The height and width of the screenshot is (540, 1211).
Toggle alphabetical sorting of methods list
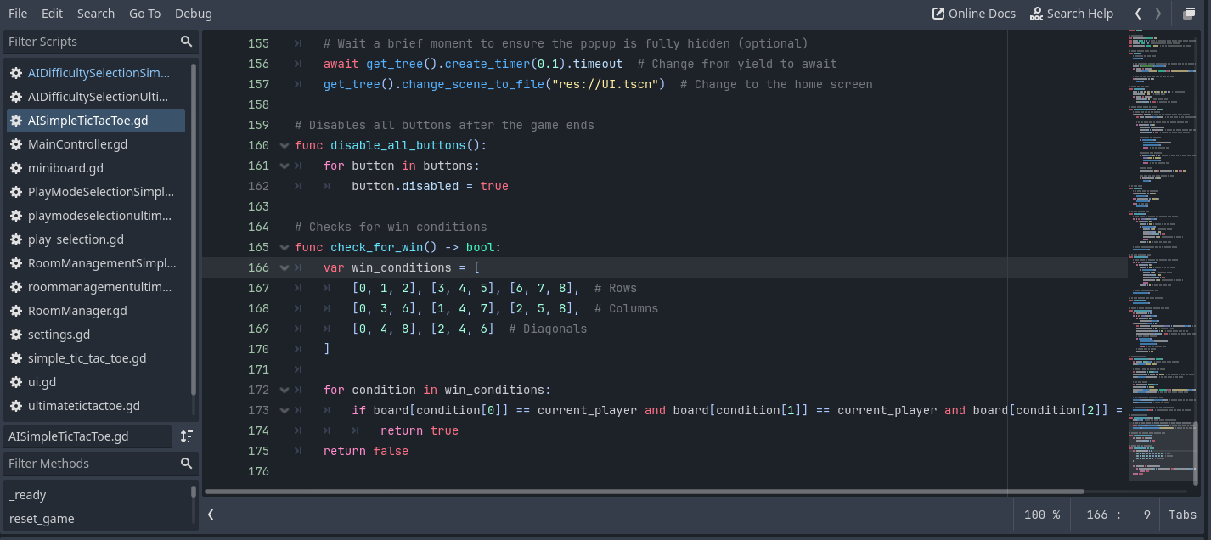[x=187, y=436]
